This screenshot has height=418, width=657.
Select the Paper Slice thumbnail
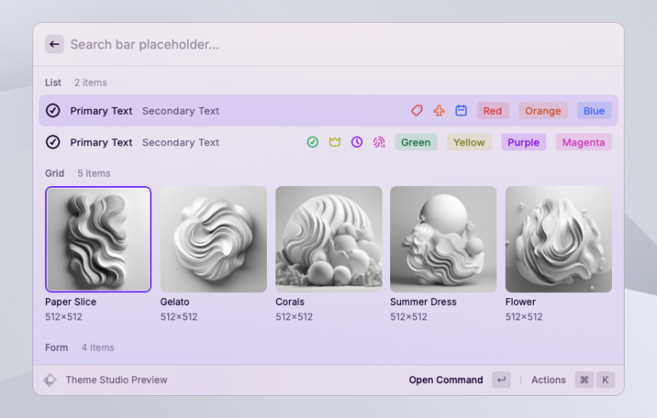98,239
